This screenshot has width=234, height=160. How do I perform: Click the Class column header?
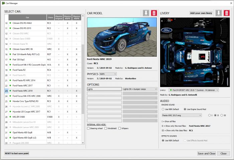[50, 17]
